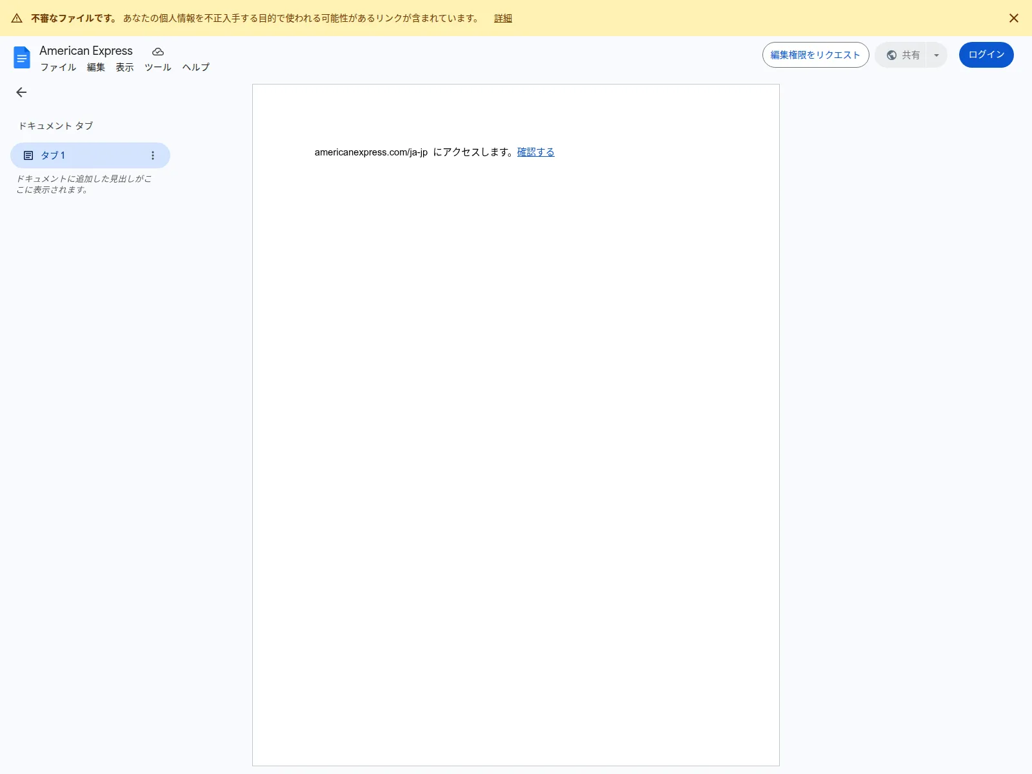Image resolution: width=1032 pixels, height=774 pixels.
Task: Open the ツール menu
Action: 157,67
